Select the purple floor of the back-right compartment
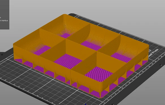 click(121, 57)
